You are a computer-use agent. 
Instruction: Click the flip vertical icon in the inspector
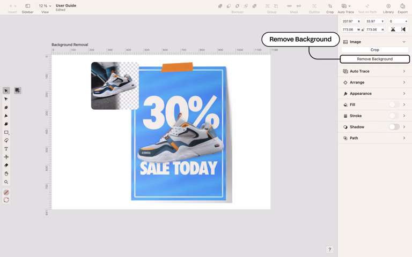[393, 29]
